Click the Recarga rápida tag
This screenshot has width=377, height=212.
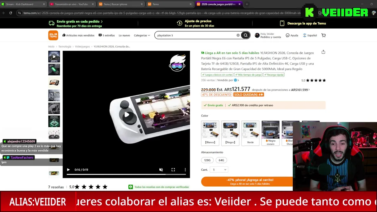(274, 75)
